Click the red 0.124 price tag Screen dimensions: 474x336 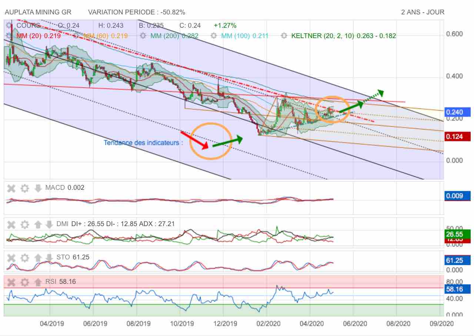(457, 137)
